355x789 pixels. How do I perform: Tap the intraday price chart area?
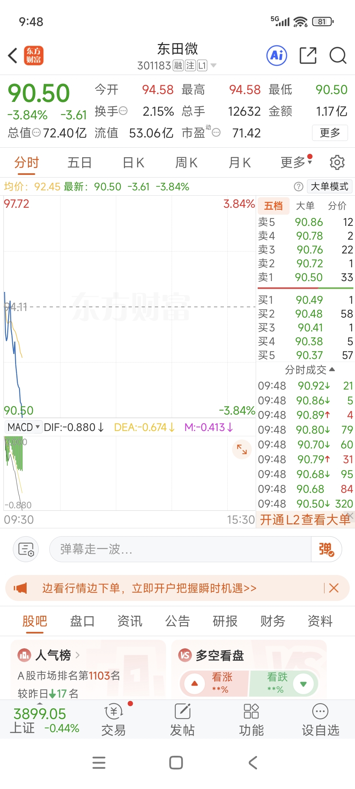point(130,307)
